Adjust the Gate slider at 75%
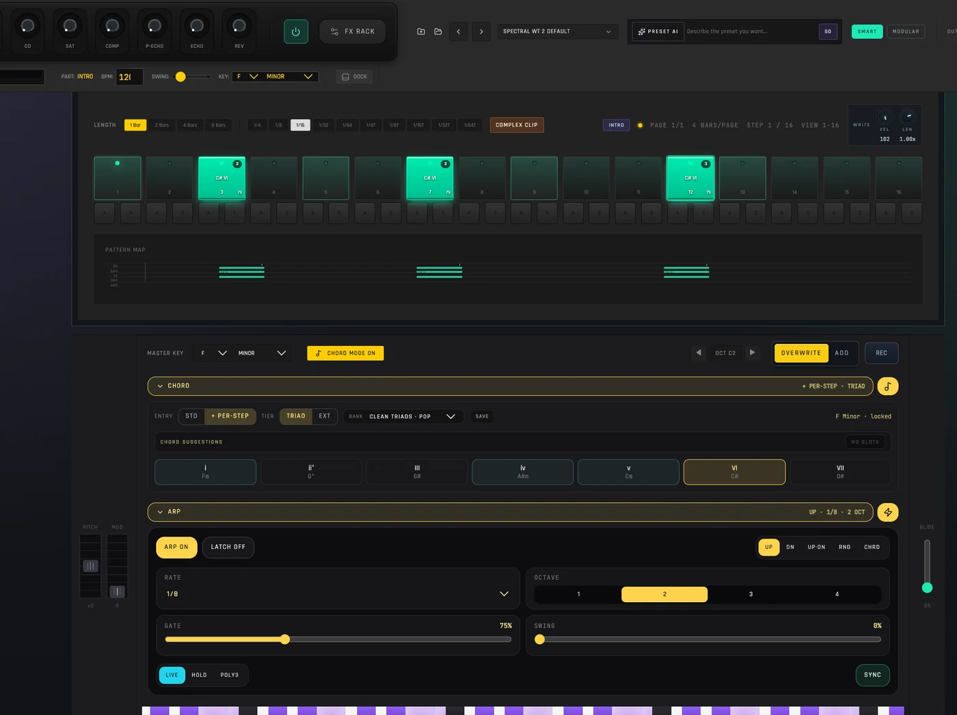 285,640
